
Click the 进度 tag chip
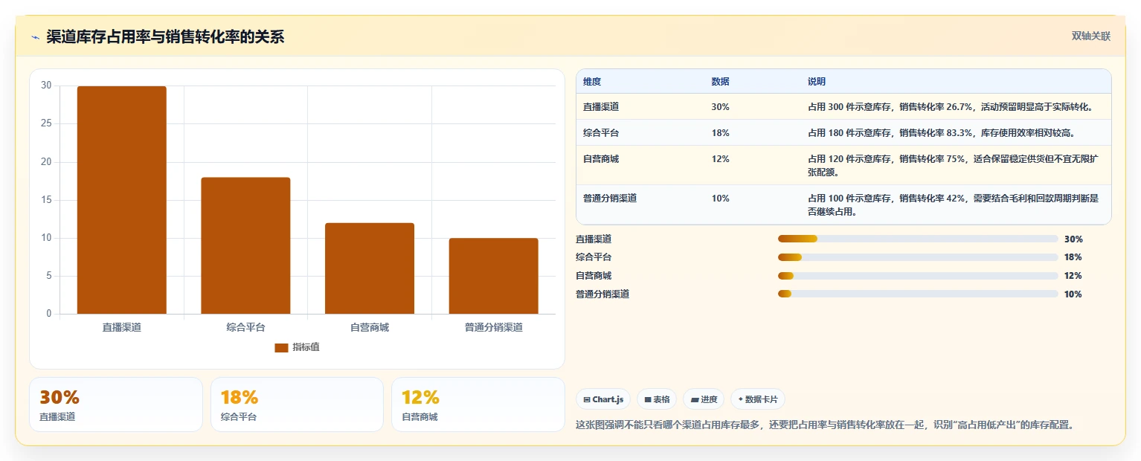pos(704,399)
